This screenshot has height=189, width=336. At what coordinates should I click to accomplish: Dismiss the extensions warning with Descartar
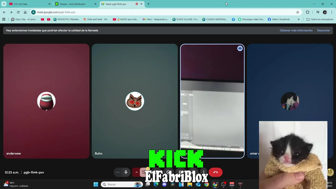323,30
